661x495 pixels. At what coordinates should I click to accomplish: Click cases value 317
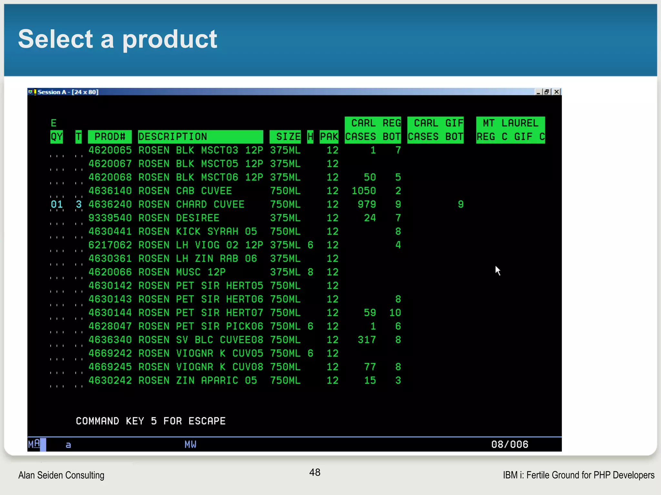(367, 340)
